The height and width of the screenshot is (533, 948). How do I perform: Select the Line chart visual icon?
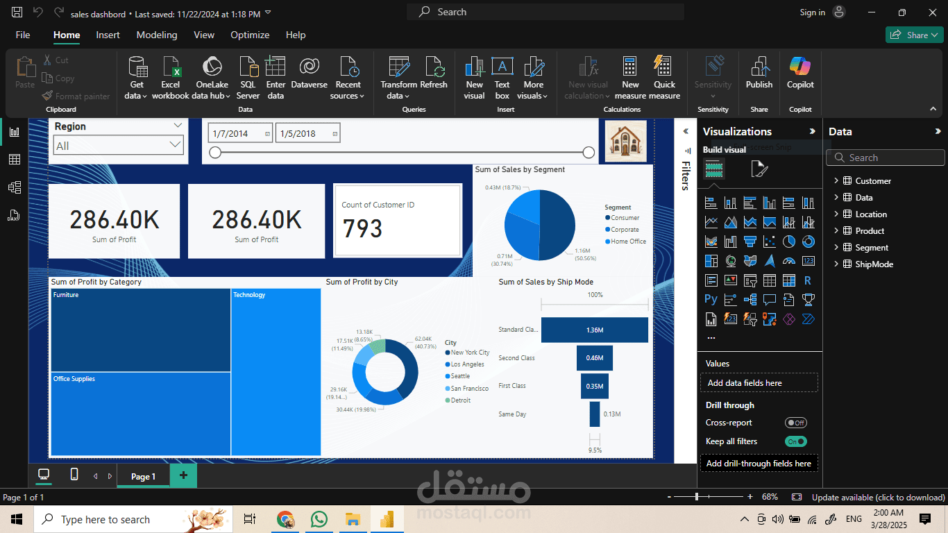click(x=711, y=222)
